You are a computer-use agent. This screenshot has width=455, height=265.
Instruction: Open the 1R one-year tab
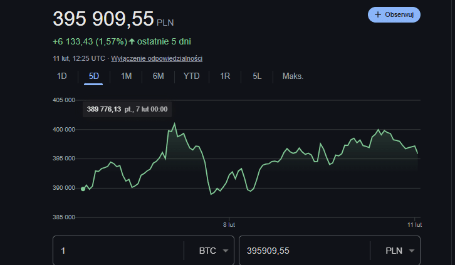tap(225, 76)
